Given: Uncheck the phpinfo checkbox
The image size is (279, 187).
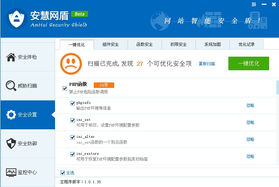Looking at the screenshot, I should pyautogui.click(x=72, y=103).
